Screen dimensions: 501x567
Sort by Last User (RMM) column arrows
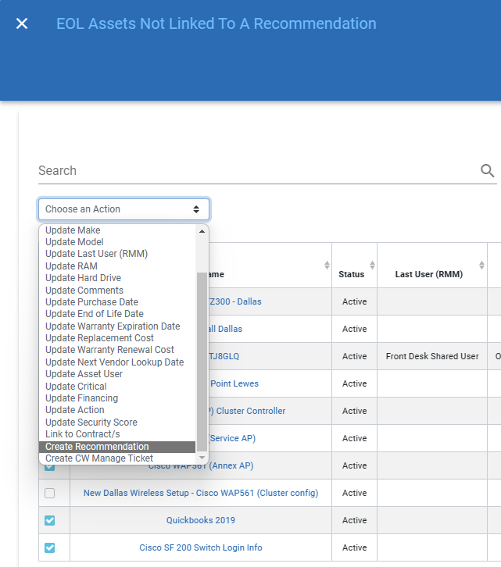pos(481,265)
